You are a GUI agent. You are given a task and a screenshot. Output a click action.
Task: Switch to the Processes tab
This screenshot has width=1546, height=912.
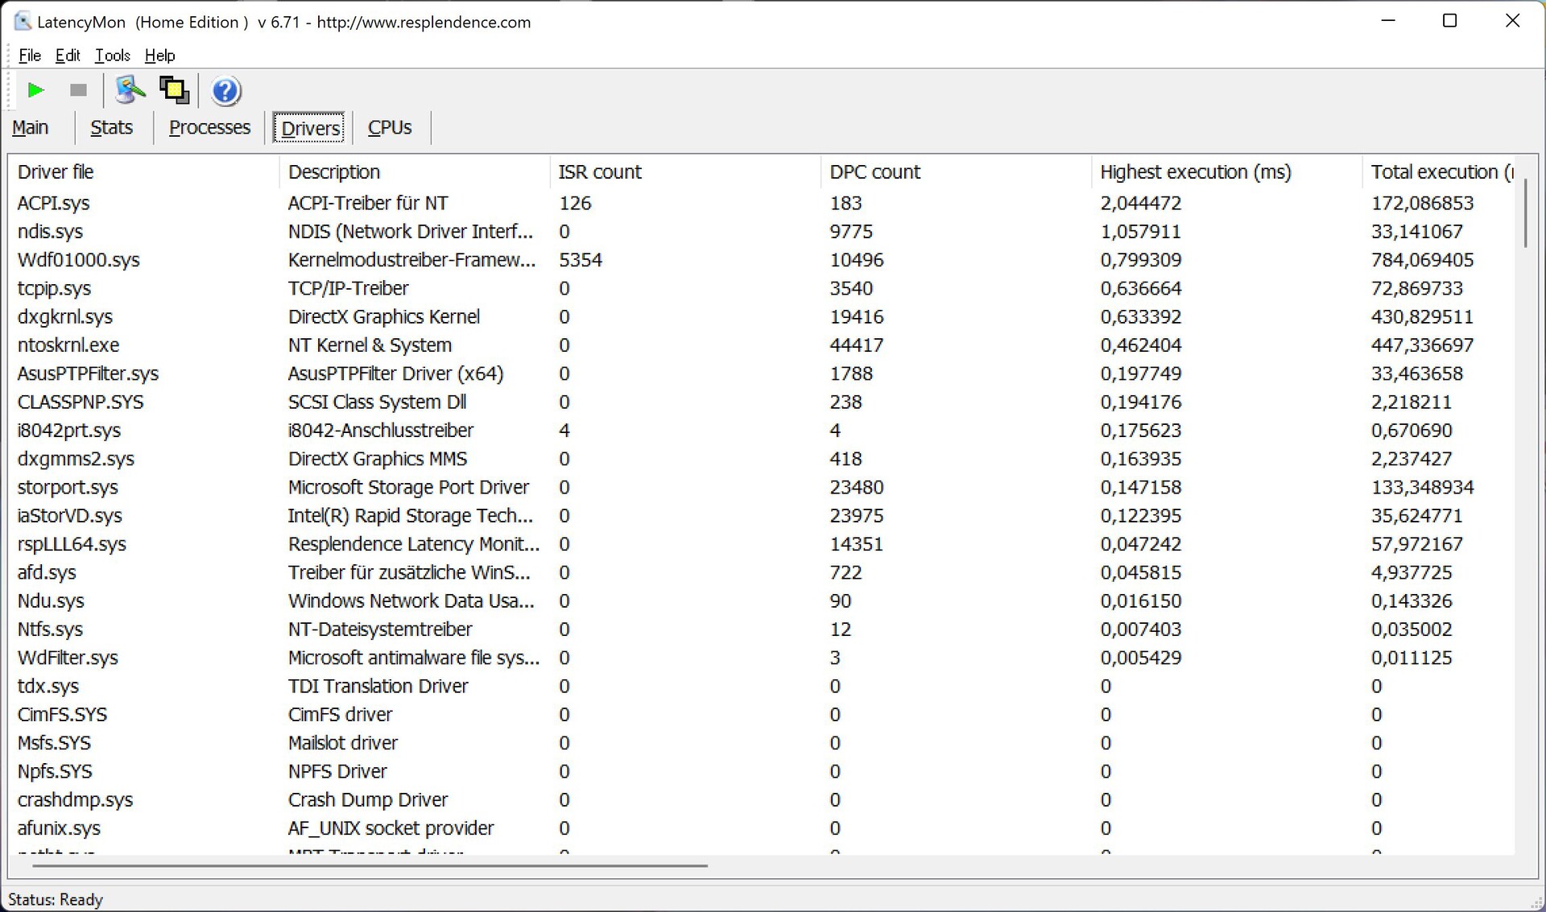pyautogui.click(x=209, y=128)
